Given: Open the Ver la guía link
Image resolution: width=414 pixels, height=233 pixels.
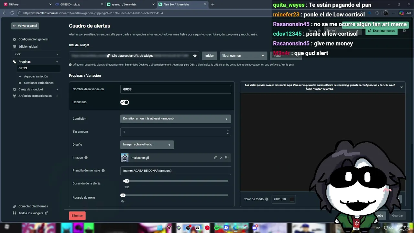Looking at the screenshot, I should click(288, 65).
